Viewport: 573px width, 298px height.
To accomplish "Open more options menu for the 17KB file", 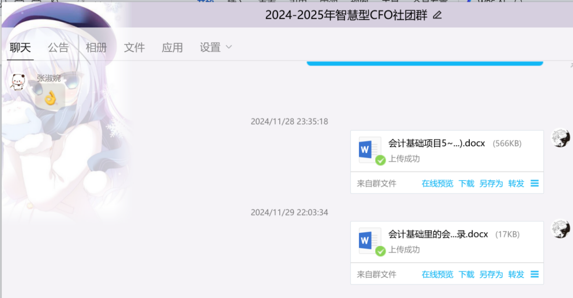I will coord(534,274).
